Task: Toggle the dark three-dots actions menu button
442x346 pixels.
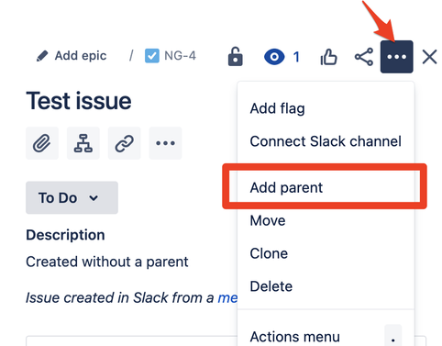Action: (396, 57)
